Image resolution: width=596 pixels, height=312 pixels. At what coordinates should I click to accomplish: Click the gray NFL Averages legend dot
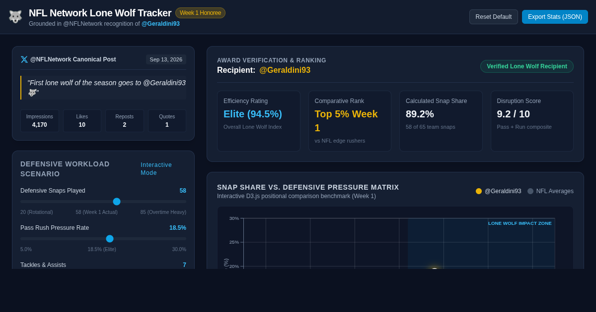pyautogui.click(x=530, y=191)
